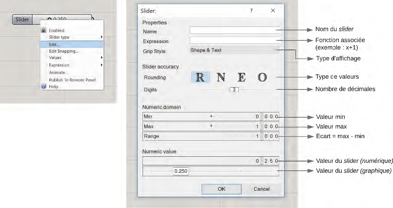The width and height of the screenshot is (393, 208).
Task: Select the O (odd numbers) rounding icon
Action: click(x=262, y=77)
